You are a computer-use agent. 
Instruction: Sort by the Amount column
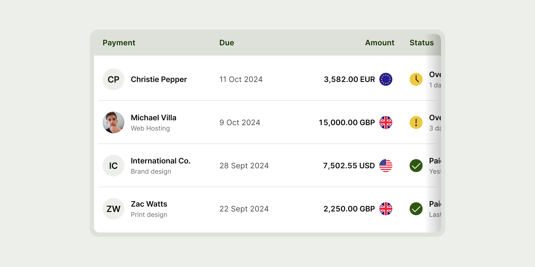pos(380,43)
